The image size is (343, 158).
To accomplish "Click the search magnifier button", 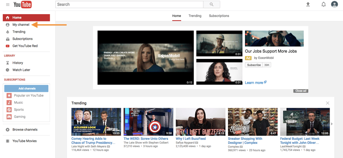I will pyautogui.click(x=211, y=4).
